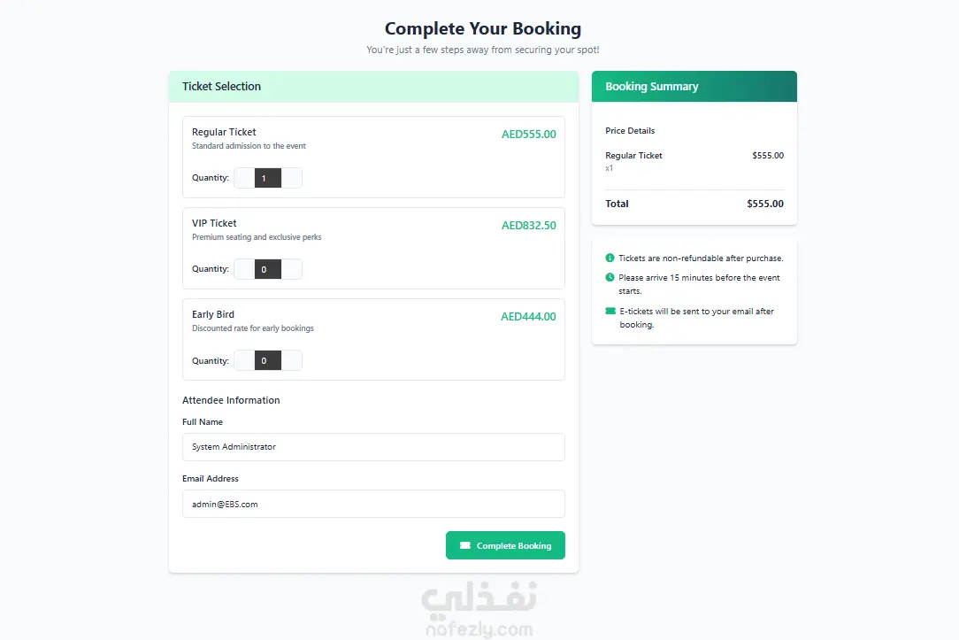Decrease VIP Ticket quantity

point(244,269)
